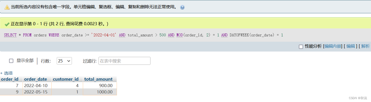Click the MOD function in the query

(180, 35)
